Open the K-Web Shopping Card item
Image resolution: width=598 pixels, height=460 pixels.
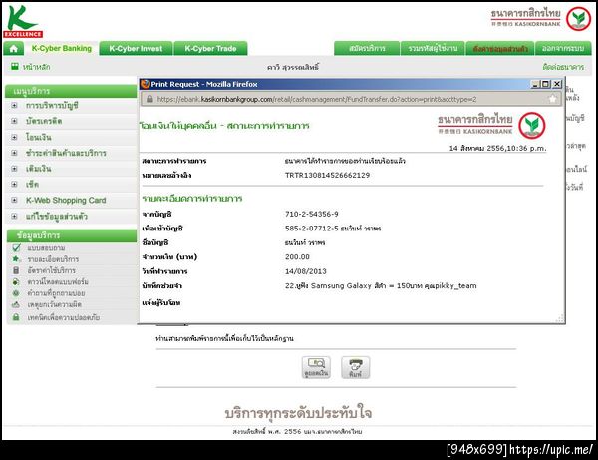[66, 200]
